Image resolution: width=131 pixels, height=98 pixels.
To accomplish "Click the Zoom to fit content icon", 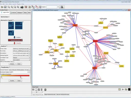I will [x=18, y=7].
